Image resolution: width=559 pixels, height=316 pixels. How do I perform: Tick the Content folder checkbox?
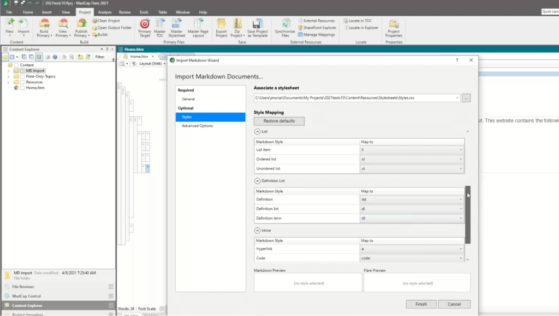(16, 65)
